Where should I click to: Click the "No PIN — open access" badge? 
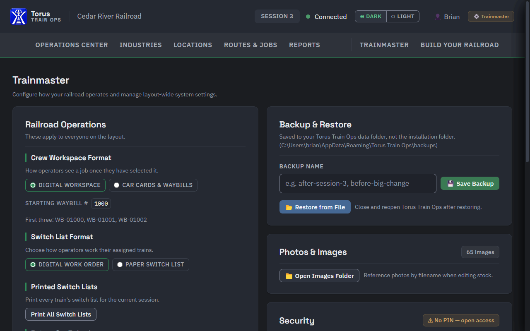click(x=461, y=320)
